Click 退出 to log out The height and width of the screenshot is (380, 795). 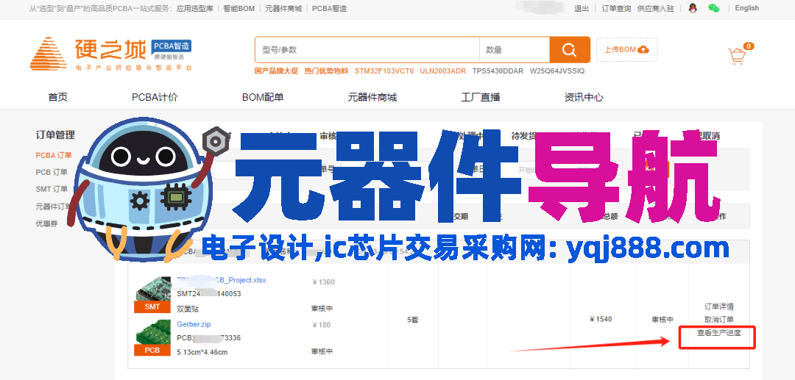(x=582, y=9)
